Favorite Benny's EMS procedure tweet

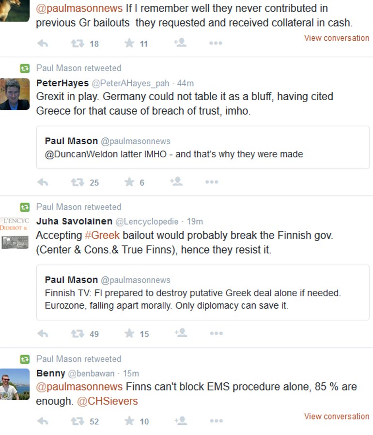(129, 421)
